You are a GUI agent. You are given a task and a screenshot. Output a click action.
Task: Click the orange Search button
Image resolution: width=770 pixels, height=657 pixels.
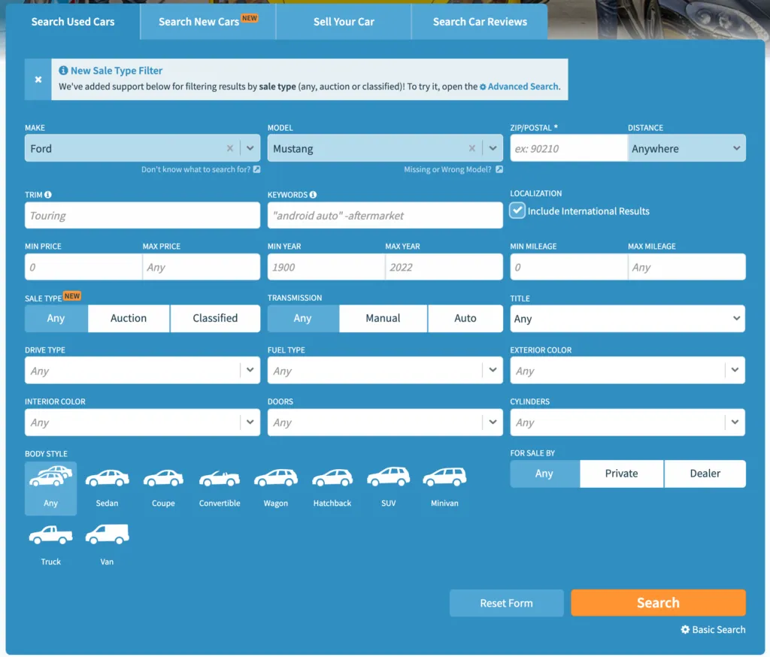click(x=658, y=603)
